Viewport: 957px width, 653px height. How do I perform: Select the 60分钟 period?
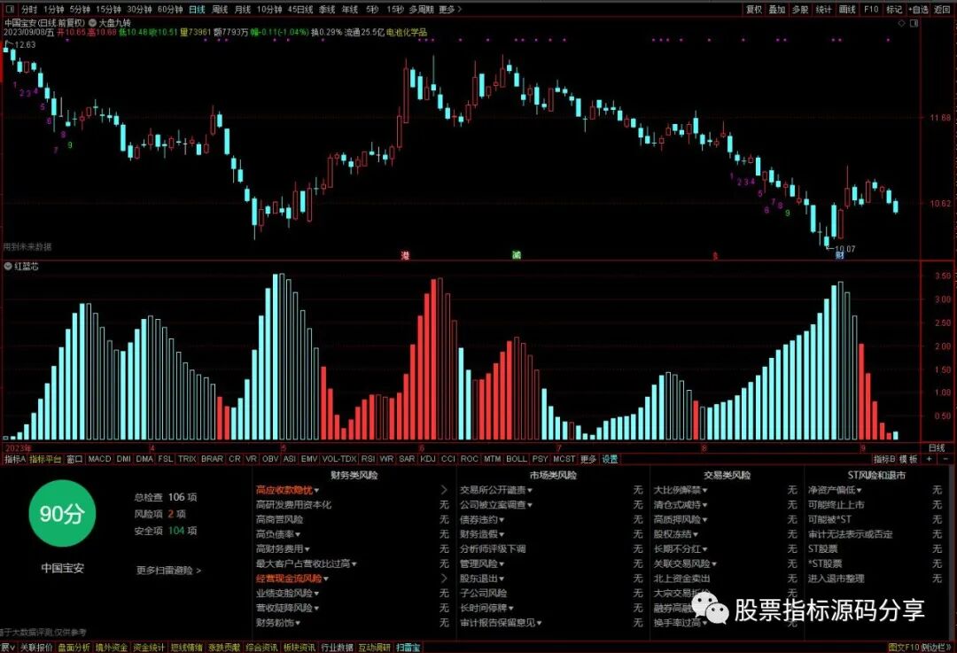169,9
